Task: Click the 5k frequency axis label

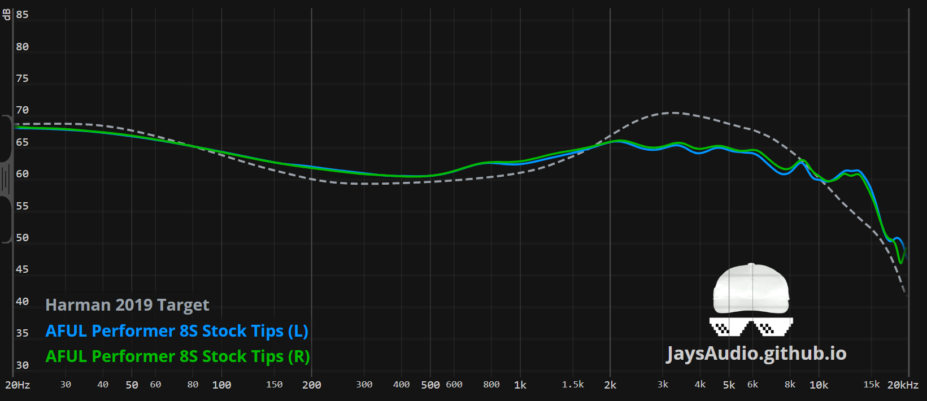Action: pos(729,385)
